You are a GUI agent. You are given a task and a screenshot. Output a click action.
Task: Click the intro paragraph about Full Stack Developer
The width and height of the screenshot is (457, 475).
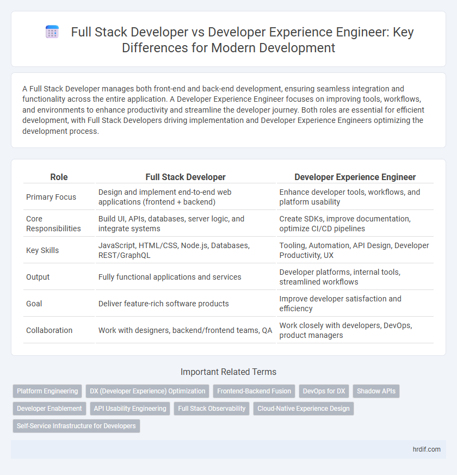[223, 110]
